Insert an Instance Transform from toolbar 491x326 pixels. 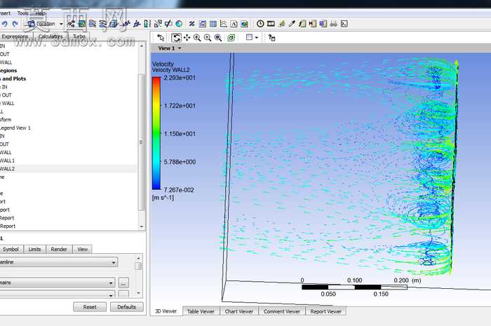(x=158, y=24)
